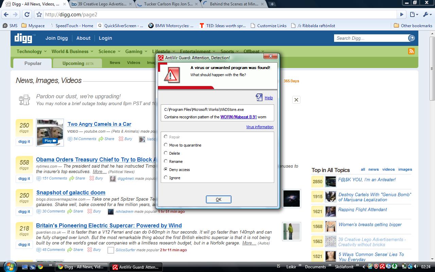Click the Digg RSS feed icon
435x272 pixels.
pyautogui.click(x=411, y=51)
